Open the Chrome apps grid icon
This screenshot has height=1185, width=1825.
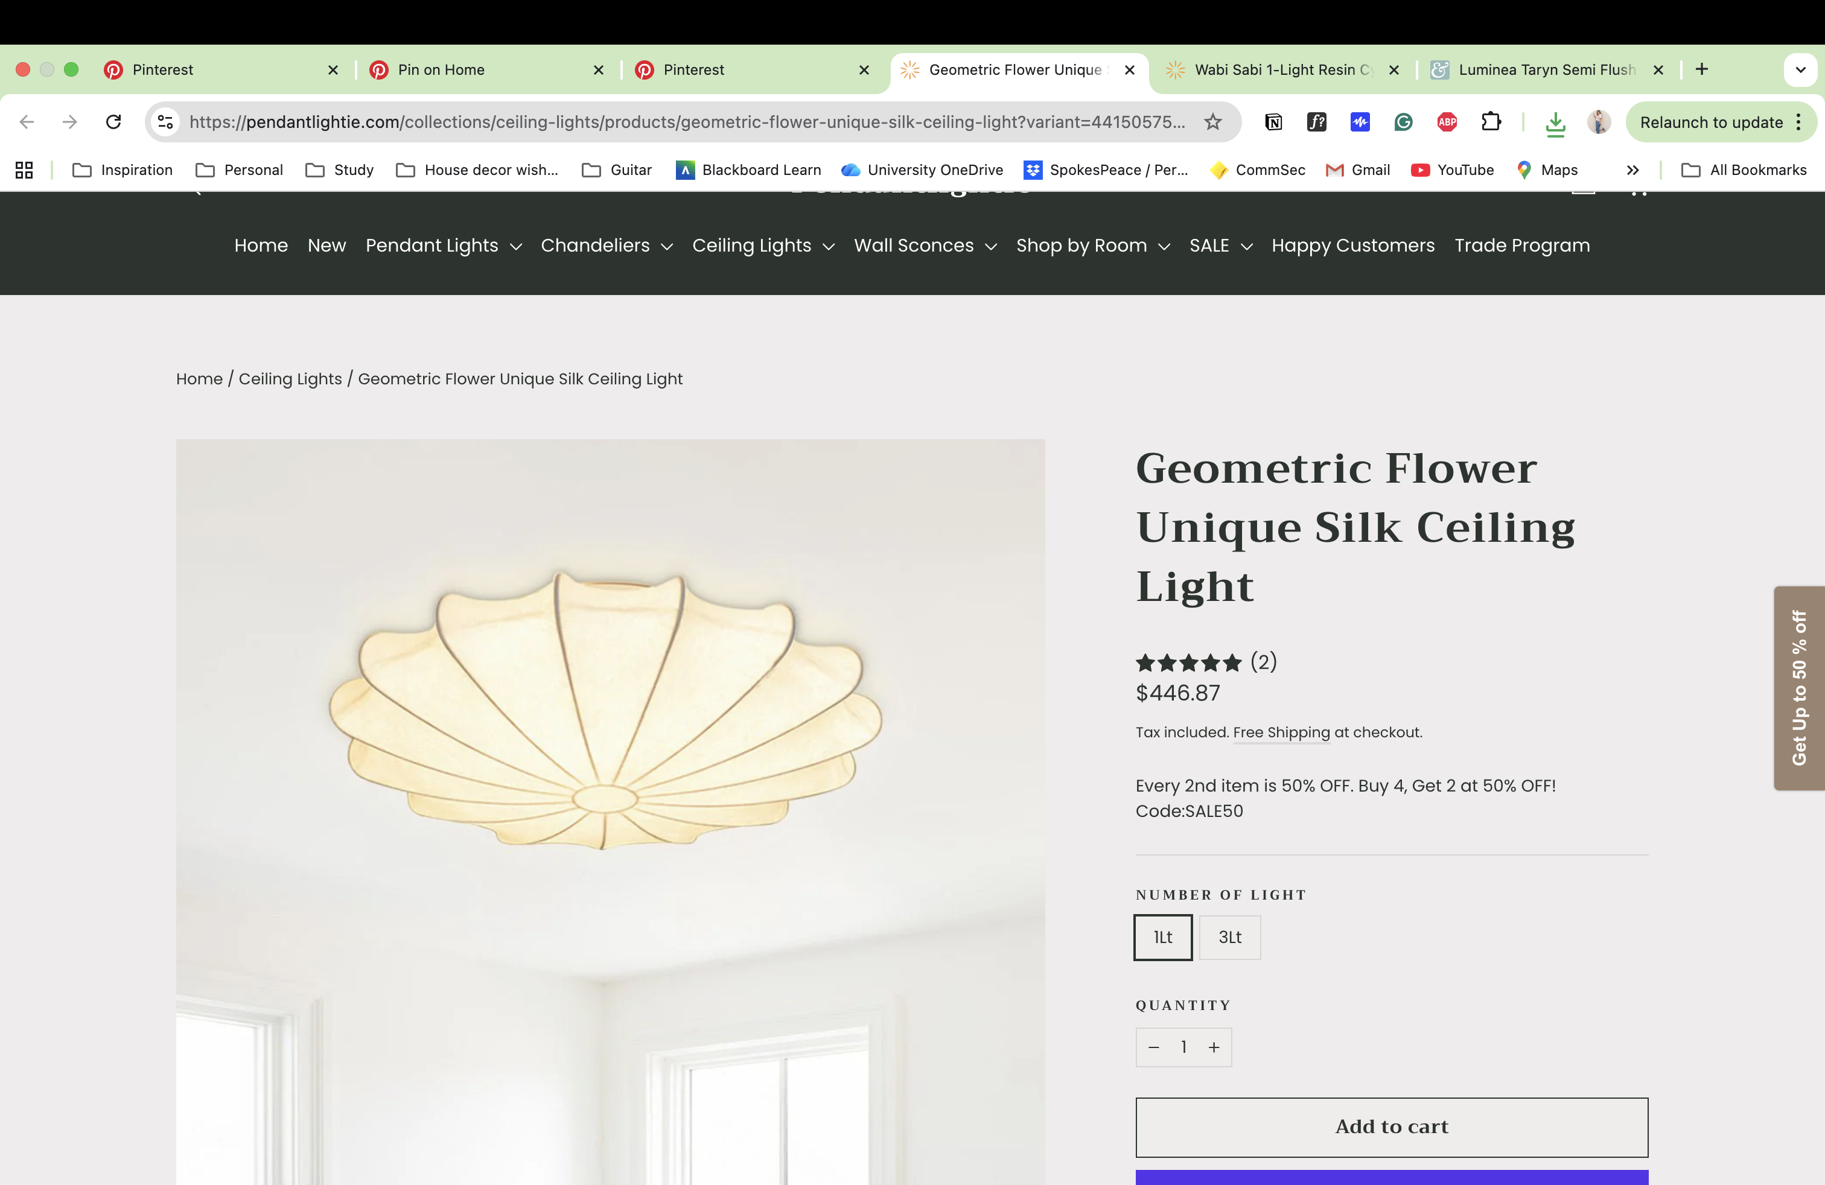point(25,170)
